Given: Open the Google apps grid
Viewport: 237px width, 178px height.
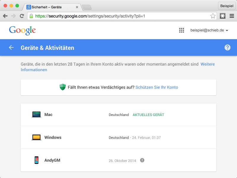Looking at the screenshot, I should pos(182,30).
